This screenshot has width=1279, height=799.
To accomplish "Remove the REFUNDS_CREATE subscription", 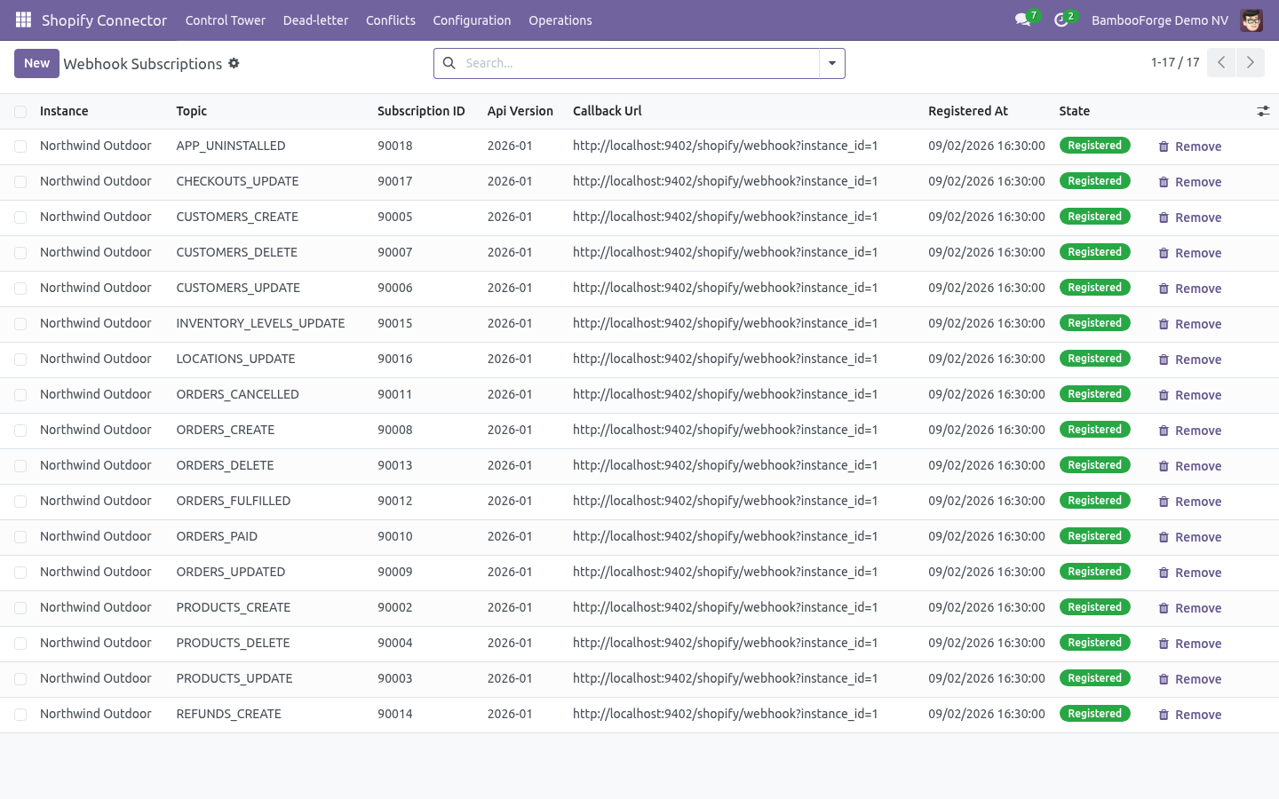I will 1190,715.
